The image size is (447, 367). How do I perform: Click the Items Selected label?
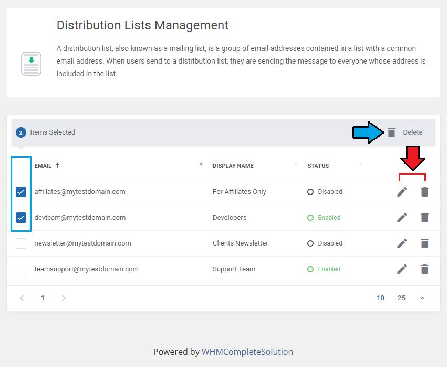click(53, 132)
